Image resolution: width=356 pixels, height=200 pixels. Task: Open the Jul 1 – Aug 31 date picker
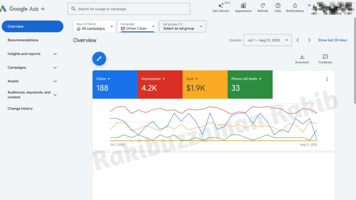267,40
